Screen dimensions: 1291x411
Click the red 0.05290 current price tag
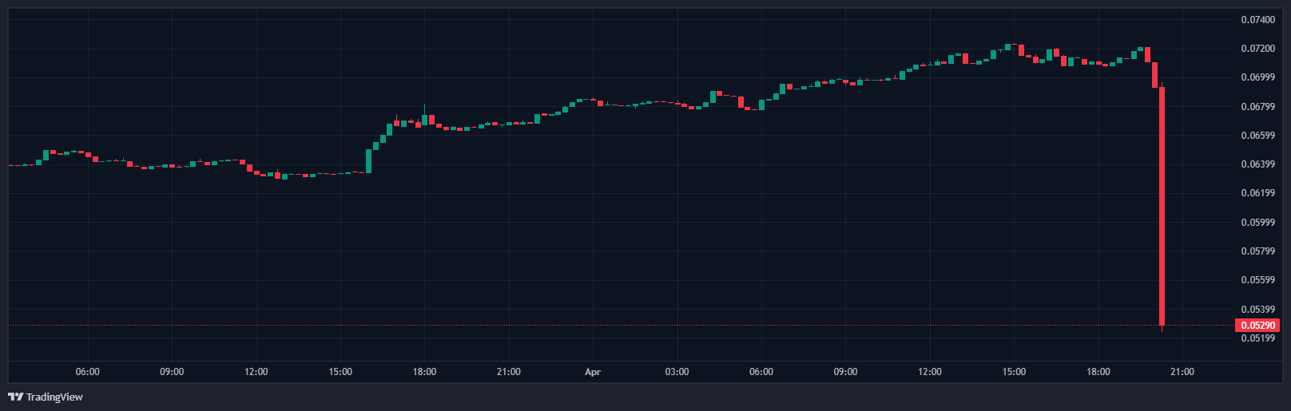[1257, 326]
